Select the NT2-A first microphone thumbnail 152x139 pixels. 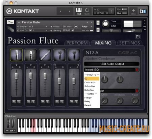(x=17, y=55)
